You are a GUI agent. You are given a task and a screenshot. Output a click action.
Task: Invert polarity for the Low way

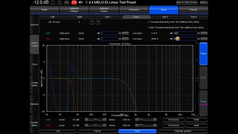pos(174,120)
